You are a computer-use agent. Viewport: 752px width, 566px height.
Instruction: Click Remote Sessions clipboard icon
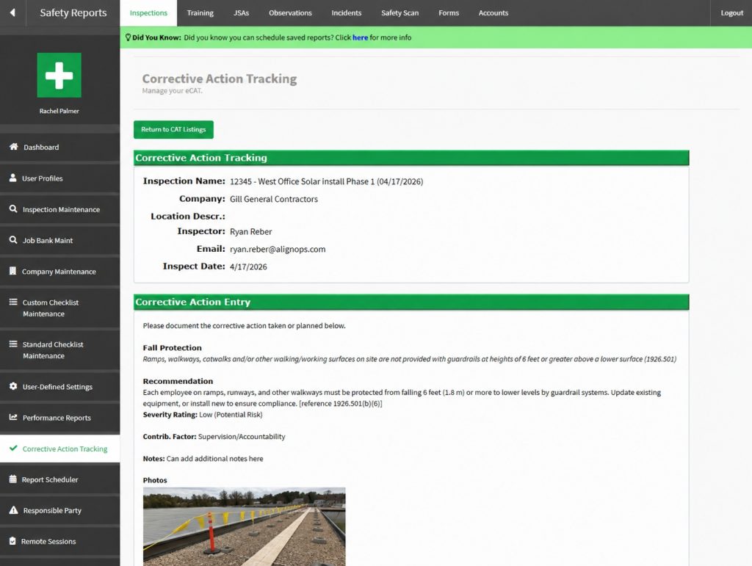point(12,541)
